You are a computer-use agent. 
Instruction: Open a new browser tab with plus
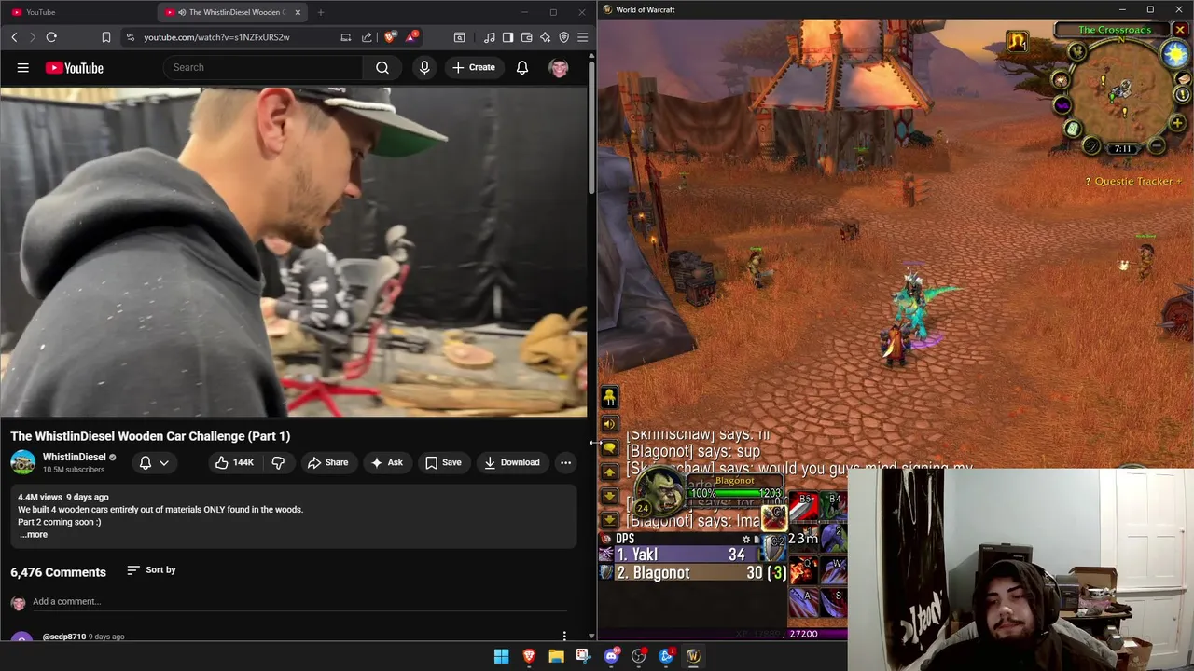(x=321, y=12)
